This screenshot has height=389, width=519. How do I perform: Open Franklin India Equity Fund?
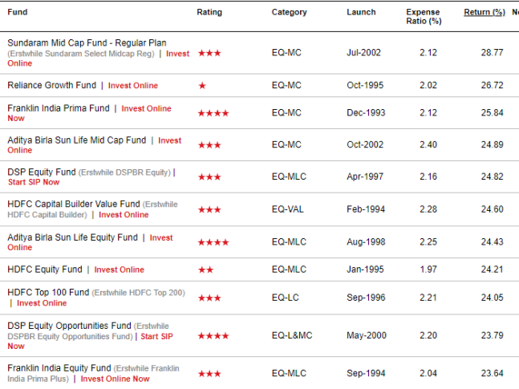coord(59,368)
